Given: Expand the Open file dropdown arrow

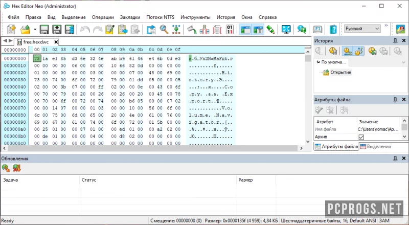Looking at the screenshot, I should [35, 29].
